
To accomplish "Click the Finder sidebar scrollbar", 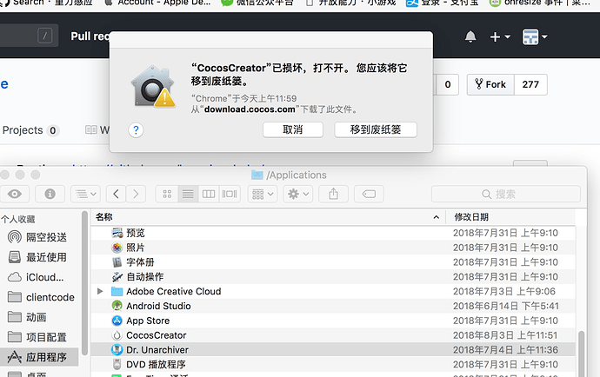I will coord(84,283).
